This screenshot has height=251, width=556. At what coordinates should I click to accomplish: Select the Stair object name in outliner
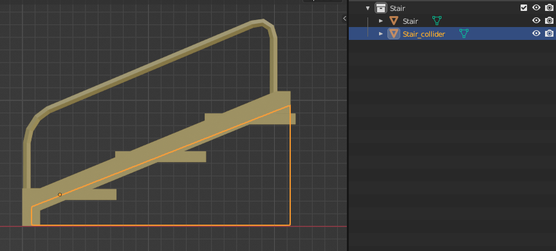[411, 21]
